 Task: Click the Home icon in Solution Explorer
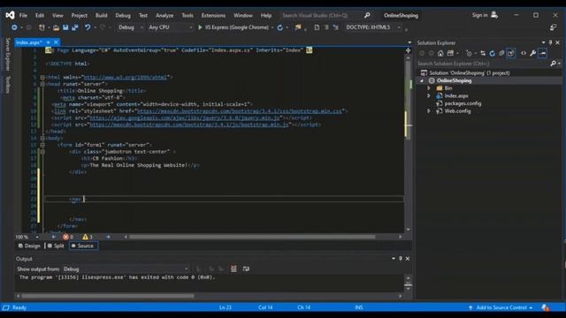coord(440,53)
